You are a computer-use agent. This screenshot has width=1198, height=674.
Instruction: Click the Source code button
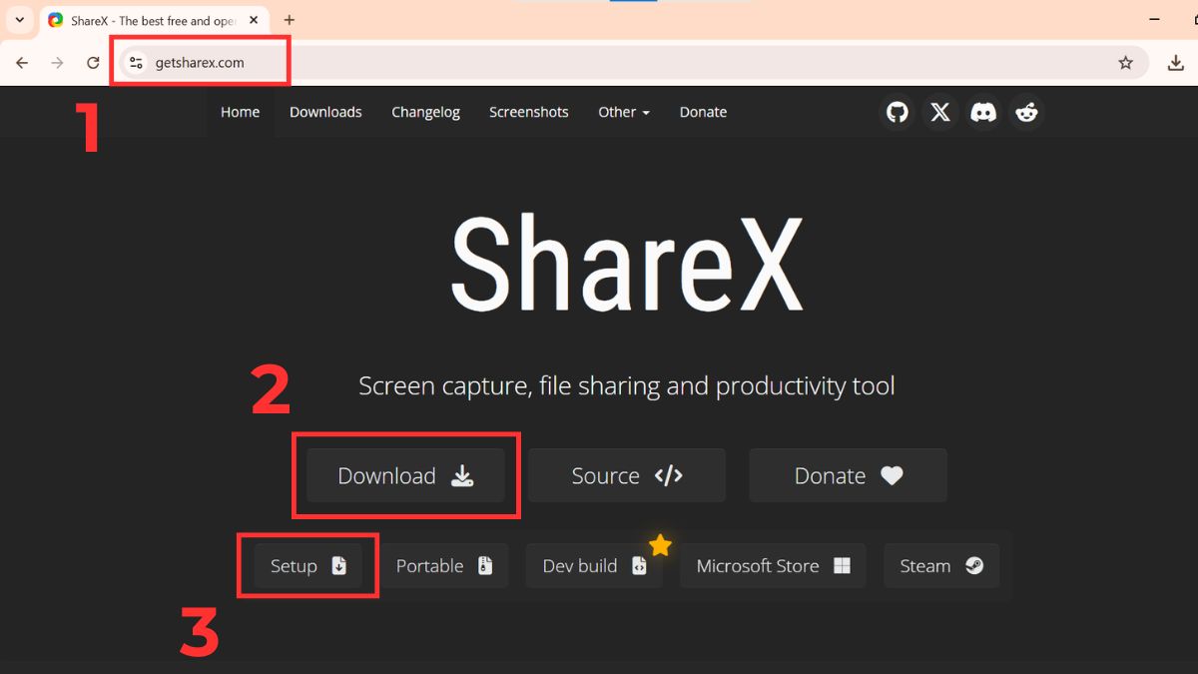(x=627, y=475)
